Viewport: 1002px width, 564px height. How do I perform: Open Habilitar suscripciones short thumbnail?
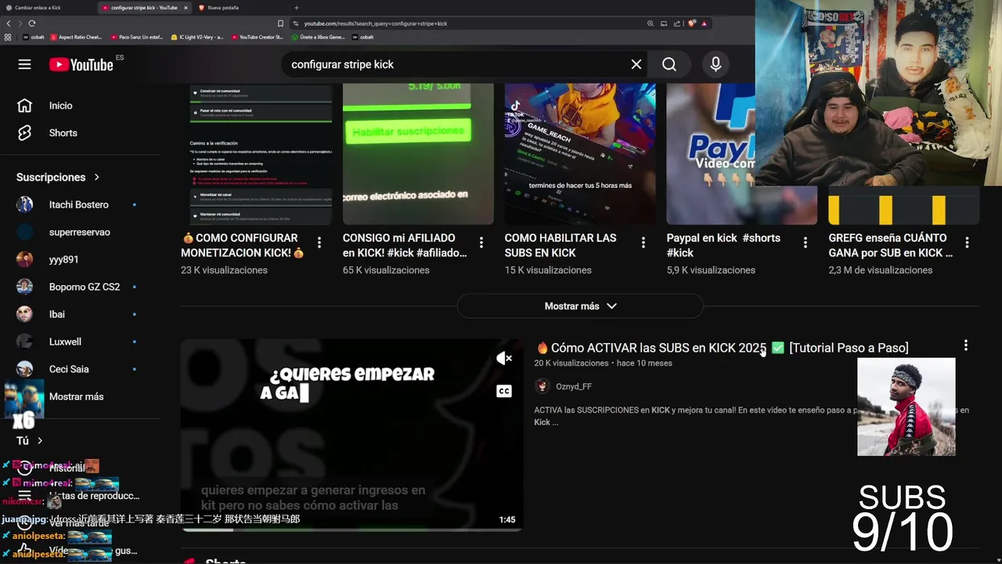(x=418, y=154)
